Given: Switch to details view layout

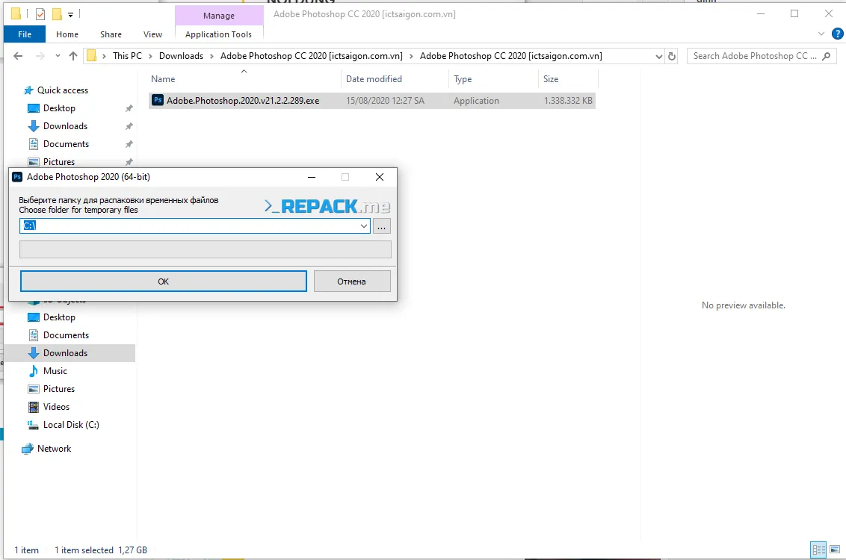Looking at the screenshot, I should (818, 550).
